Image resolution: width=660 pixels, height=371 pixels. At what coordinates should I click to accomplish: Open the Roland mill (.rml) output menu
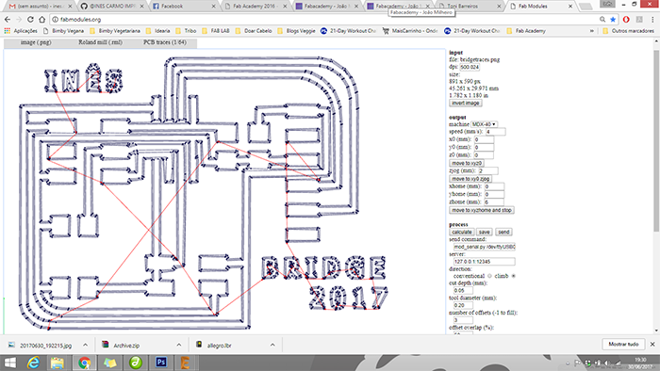(x=100, y=42)
